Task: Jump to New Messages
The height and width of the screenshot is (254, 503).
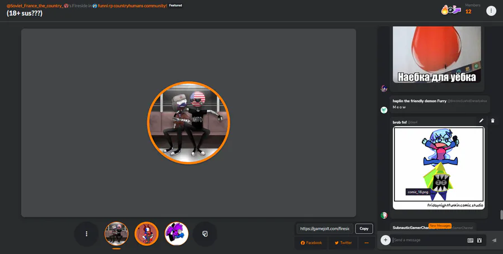Action: [440, 226]
